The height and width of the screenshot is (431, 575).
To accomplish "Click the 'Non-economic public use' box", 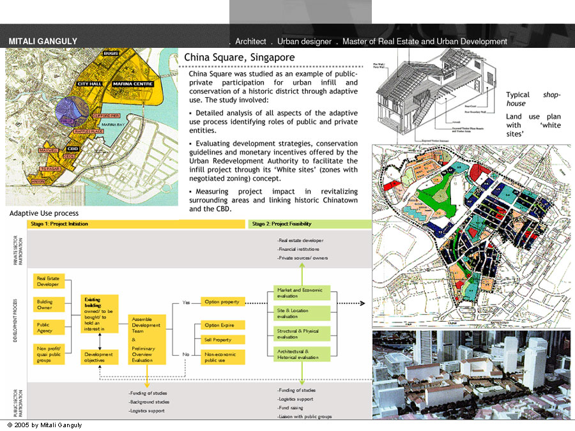I will point(223,358).
